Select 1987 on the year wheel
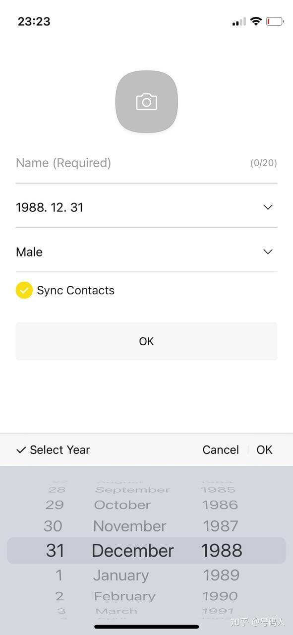293x635 pixels. [x=221, y=526]
